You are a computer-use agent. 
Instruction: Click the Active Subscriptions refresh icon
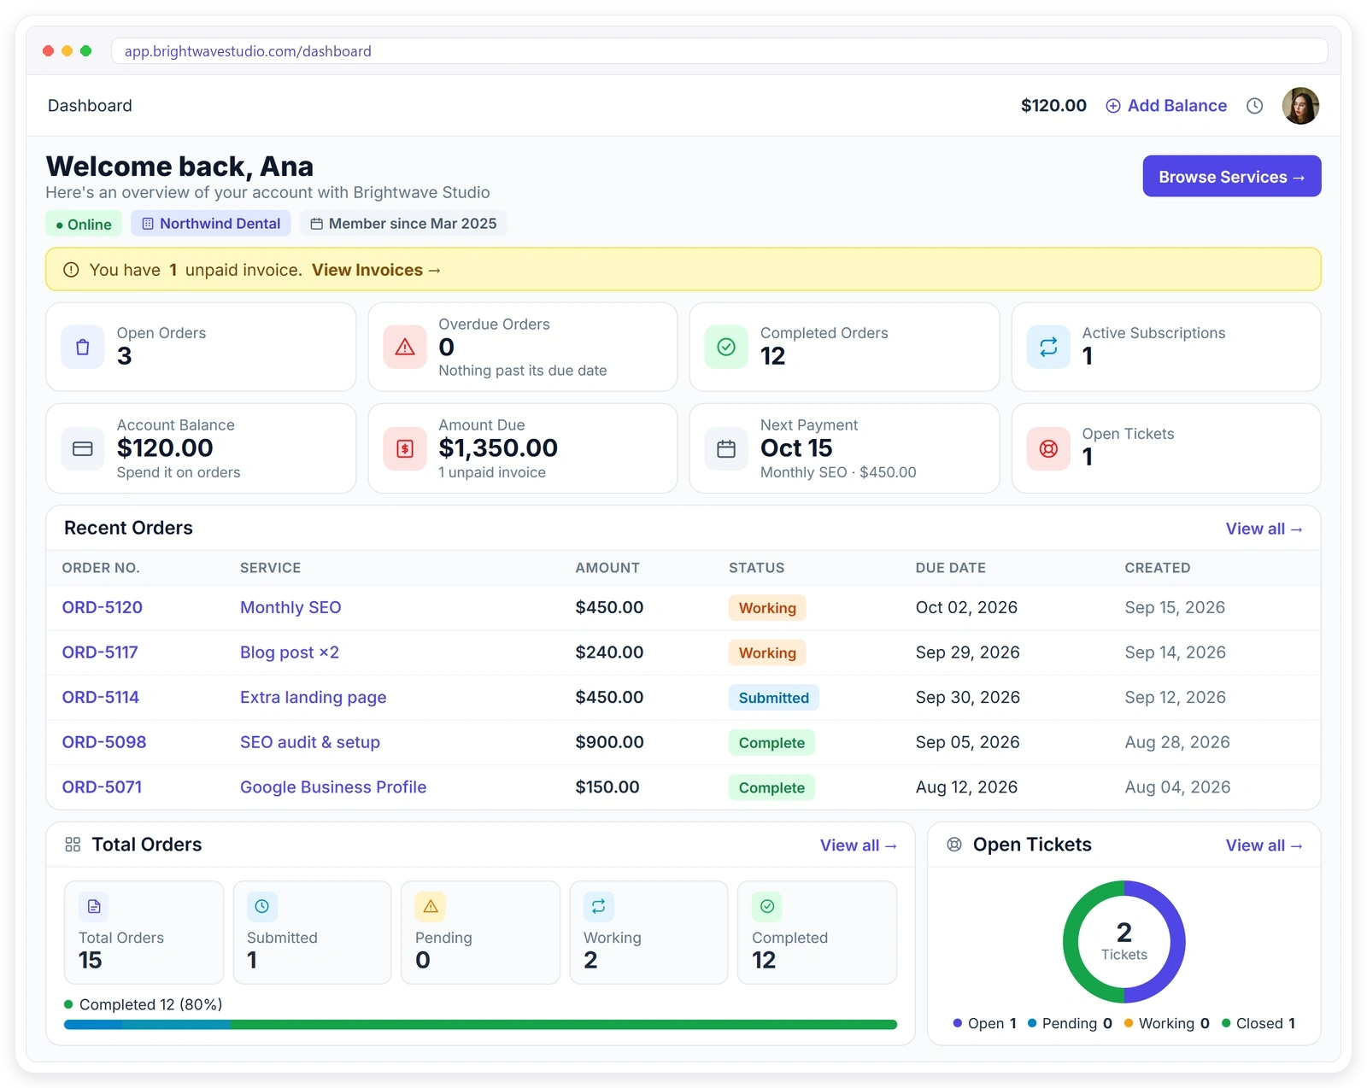pyautogui.click(x=1048, y=347)
